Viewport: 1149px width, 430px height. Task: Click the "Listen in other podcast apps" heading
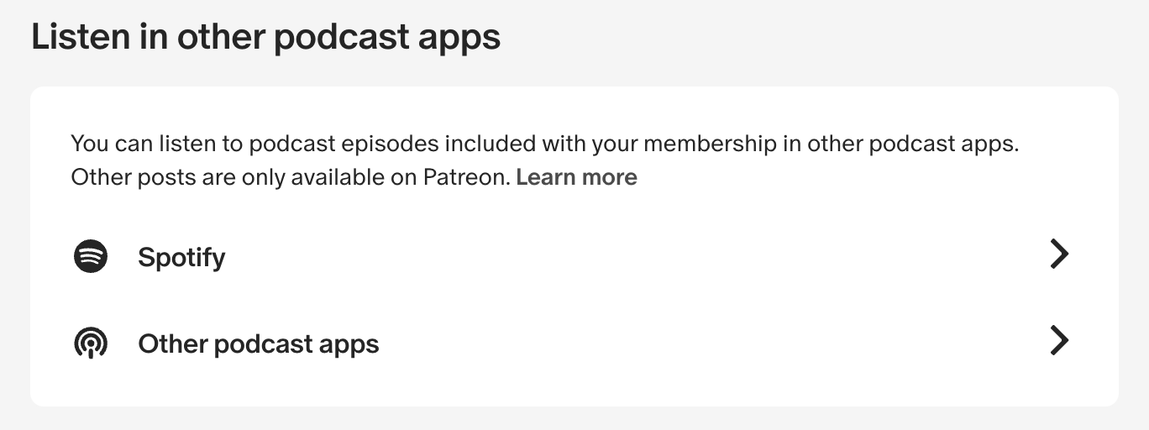[265, 38]
